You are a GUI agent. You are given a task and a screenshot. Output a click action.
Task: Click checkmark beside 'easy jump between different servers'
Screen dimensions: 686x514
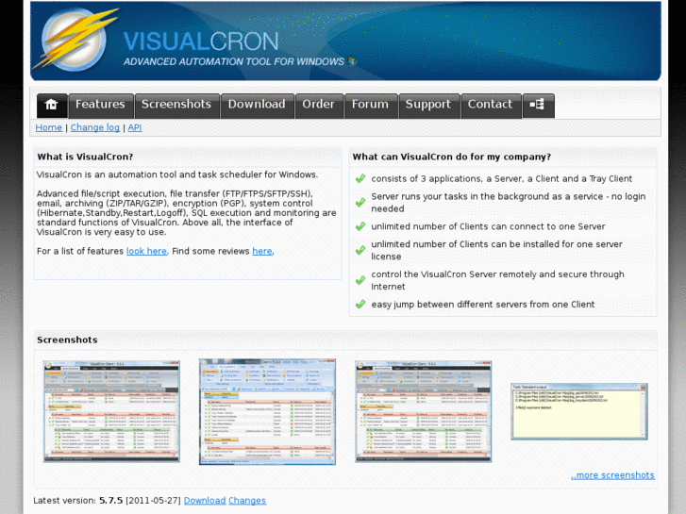pyautogui.click(x=360, y=304)
